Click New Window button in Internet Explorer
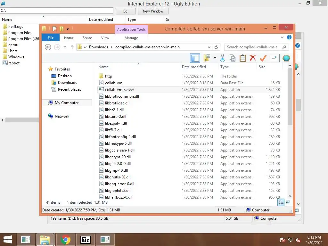 pos(153,11)
